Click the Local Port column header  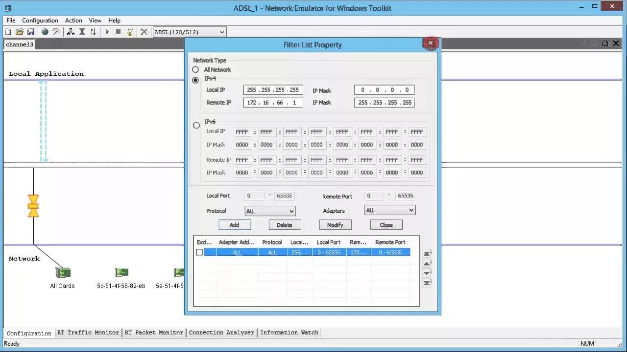[x=329, y=242]
